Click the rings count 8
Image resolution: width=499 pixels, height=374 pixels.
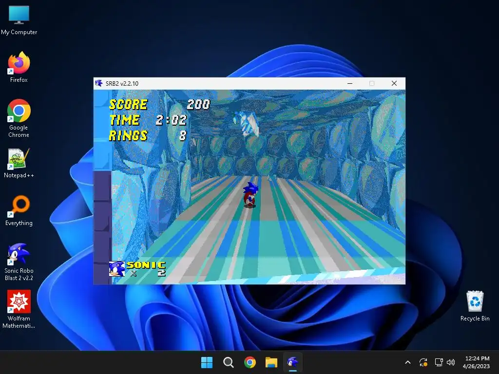(x=183, y=135)
